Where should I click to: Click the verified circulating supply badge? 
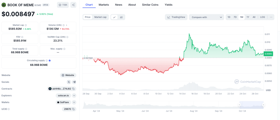(50, 60)
